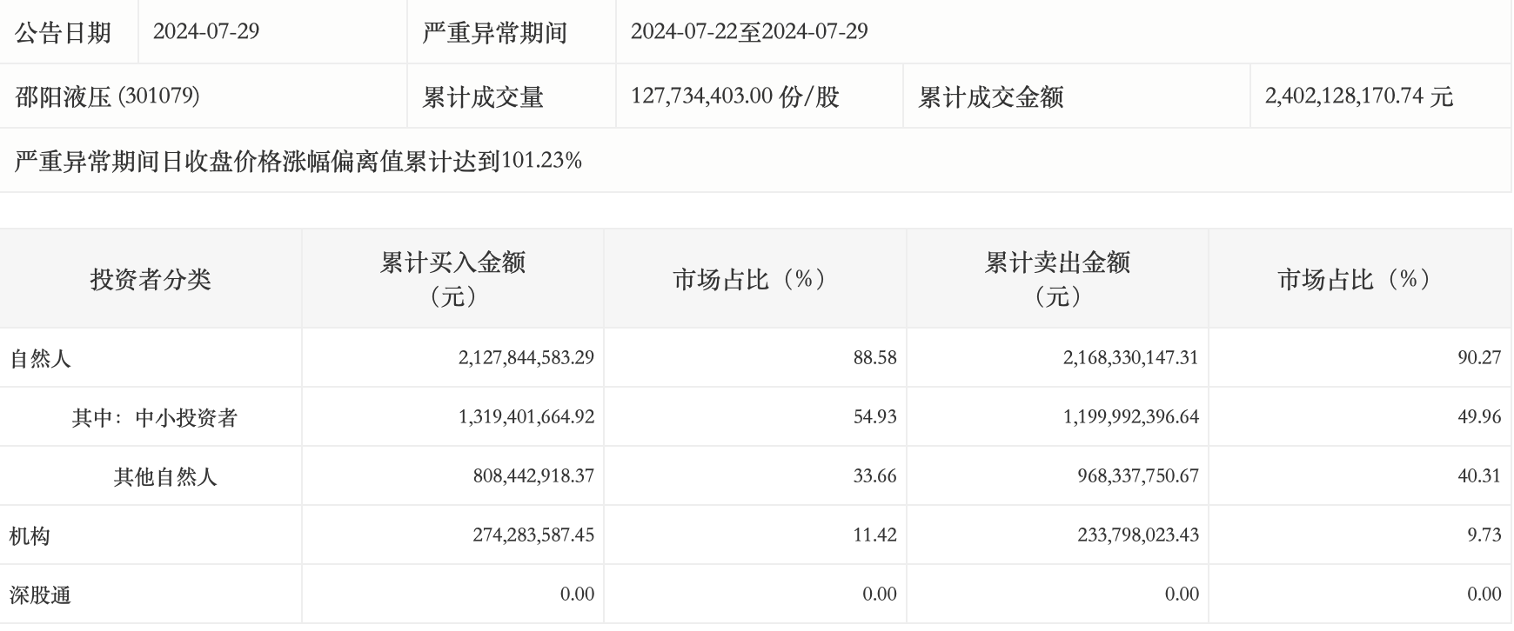
Task: Click the amount 2,402,128,170.74 元
Action: [x=1359, y=96]
